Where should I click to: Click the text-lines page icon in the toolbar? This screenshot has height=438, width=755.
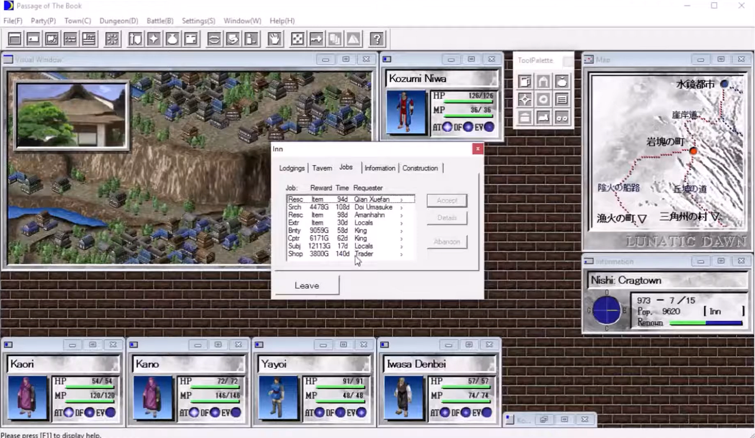click(88, 39)
